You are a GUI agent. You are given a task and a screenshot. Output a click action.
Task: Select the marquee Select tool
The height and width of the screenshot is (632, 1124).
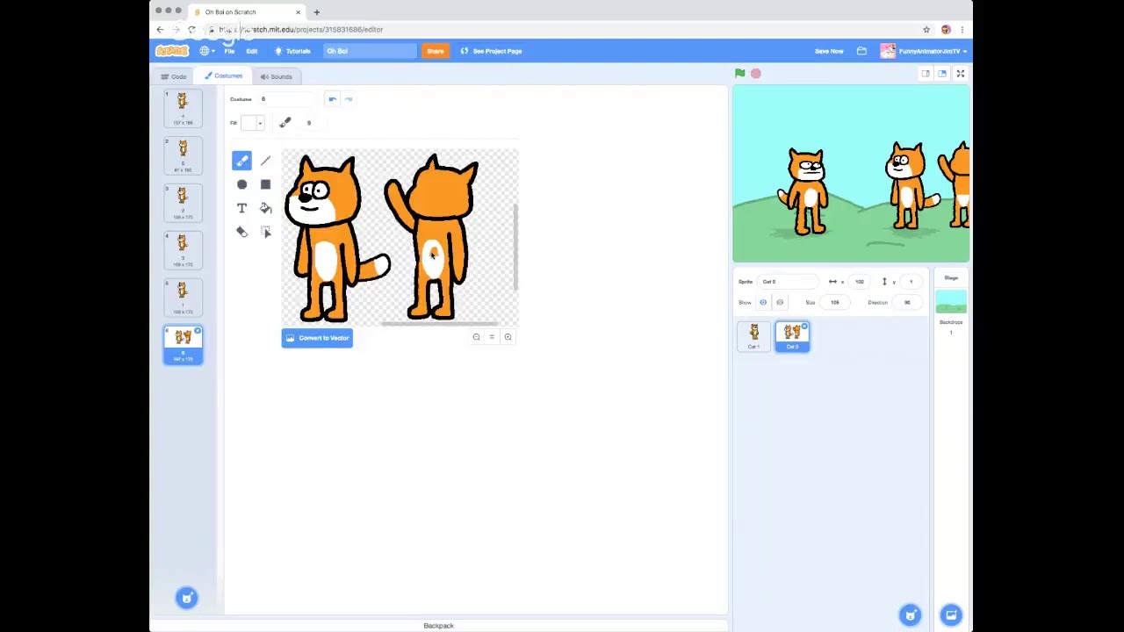pos(265,232)
